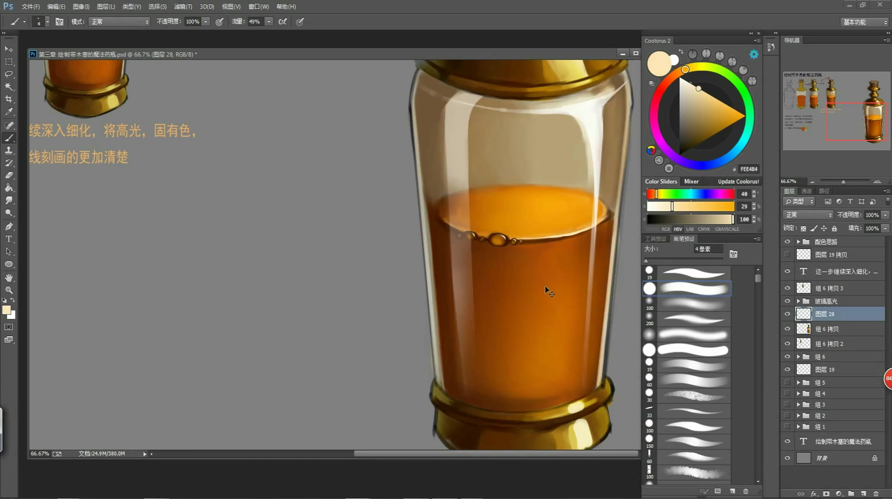This screenshot has height=499, width=892.
Task: Select the Healing Brush tool
Action: (9, 125)
